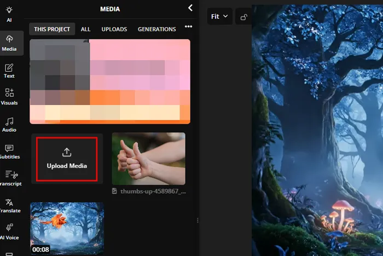
Task: Switch to the GENERATIONS tab
Action: [x=157, y=29]
